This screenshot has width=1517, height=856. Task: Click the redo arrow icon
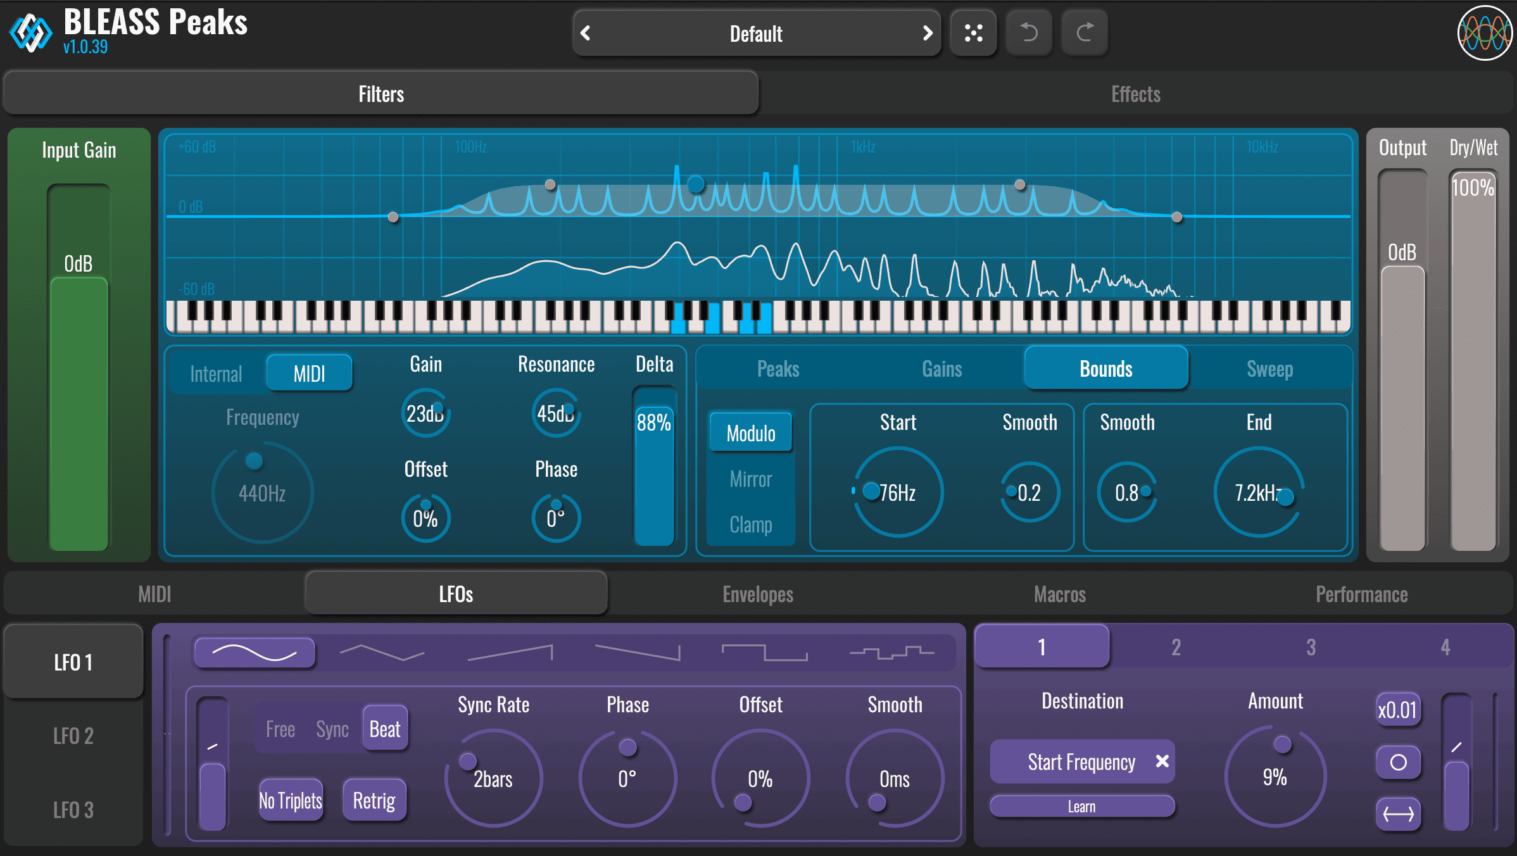1085,33
